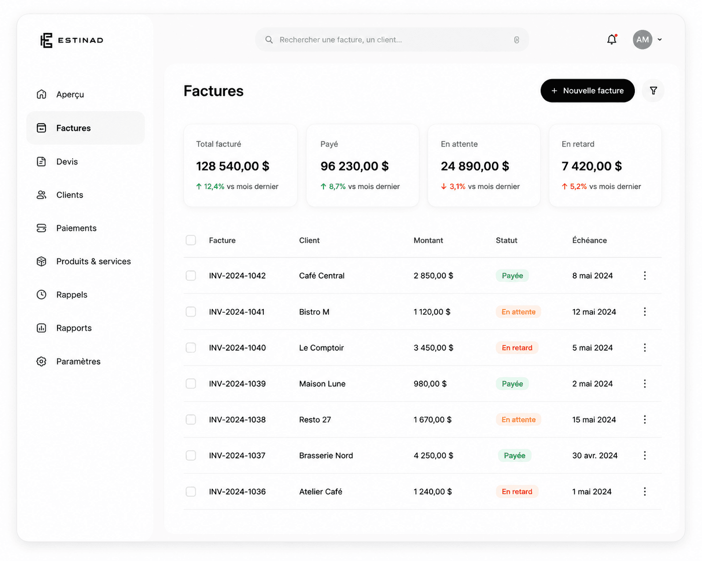This screenshot has width=702, height=561.
Task: Open Devis section
Action: coord(86,161)
